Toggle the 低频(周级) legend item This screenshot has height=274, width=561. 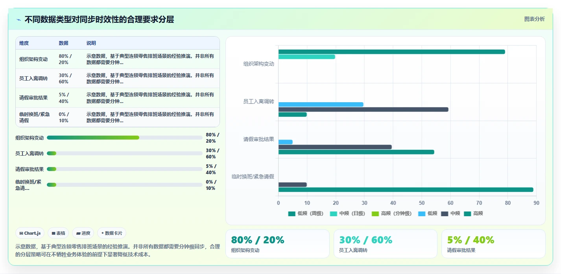pos(306,213)
